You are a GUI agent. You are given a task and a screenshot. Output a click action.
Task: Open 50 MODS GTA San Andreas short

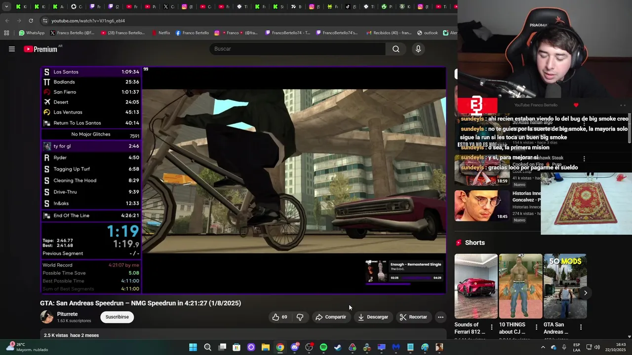click(x=565, y=286)
